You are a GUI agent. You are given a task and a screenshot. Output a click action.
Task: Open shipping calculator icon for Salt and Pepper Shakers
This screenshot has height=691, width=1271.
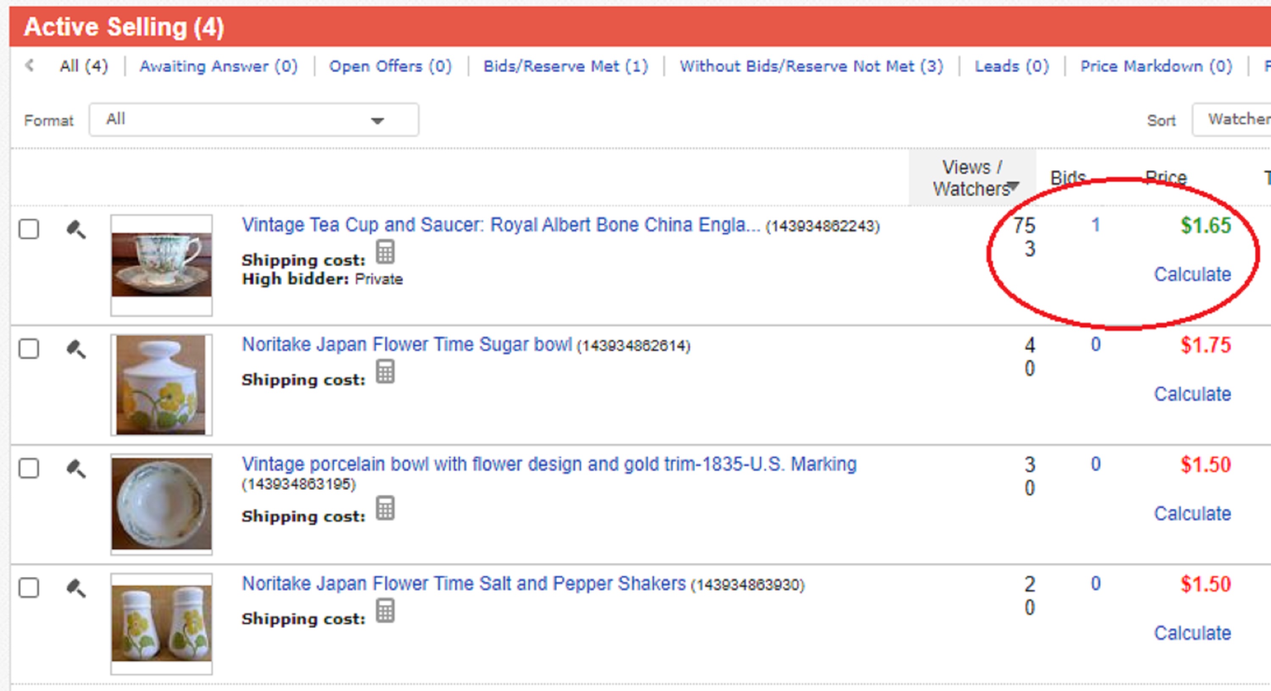point(385,611)
